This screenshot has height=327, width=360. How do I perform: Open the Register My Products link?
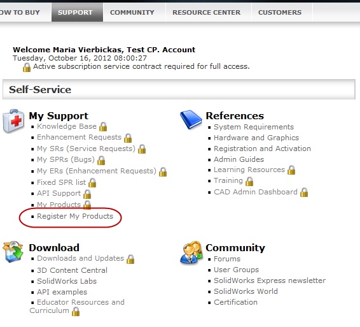(75, 216)
